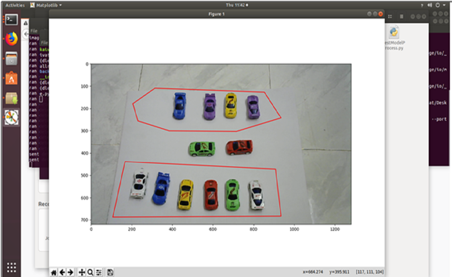Image resolution: width=452 pixels, height=277 pixels.
Task: Open Configure subplots settings
Action: pyautogui.click(x=98, y=272)
